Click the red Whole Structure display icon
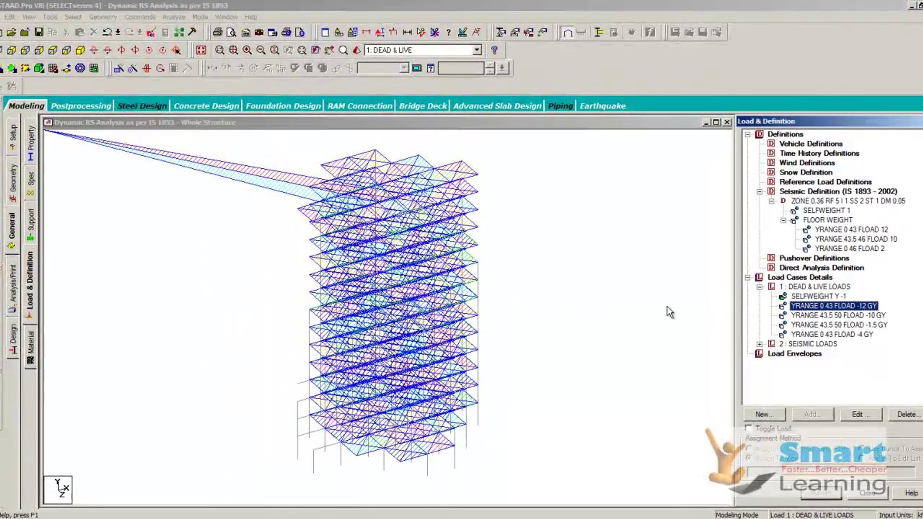 (x=201, y=50)
